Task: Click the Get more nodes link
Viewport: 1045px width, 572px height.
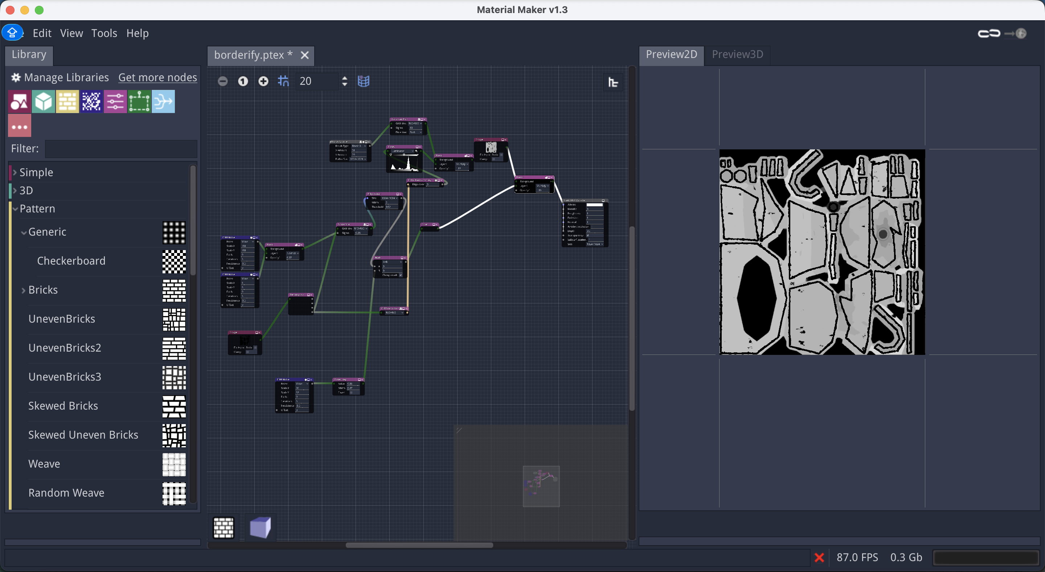Action: (x=157, y=78)
